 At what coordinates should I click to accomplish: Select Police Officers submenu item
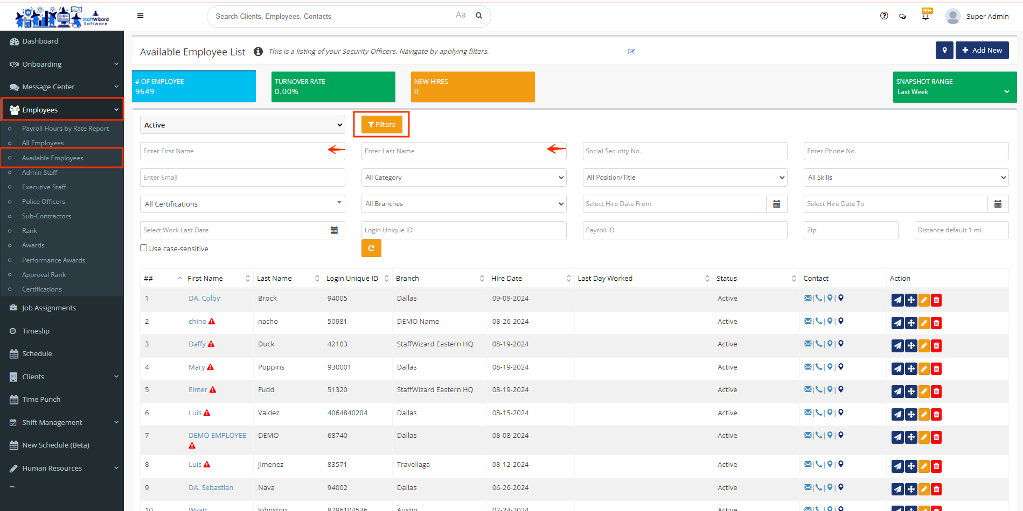(x=43, y=202)
